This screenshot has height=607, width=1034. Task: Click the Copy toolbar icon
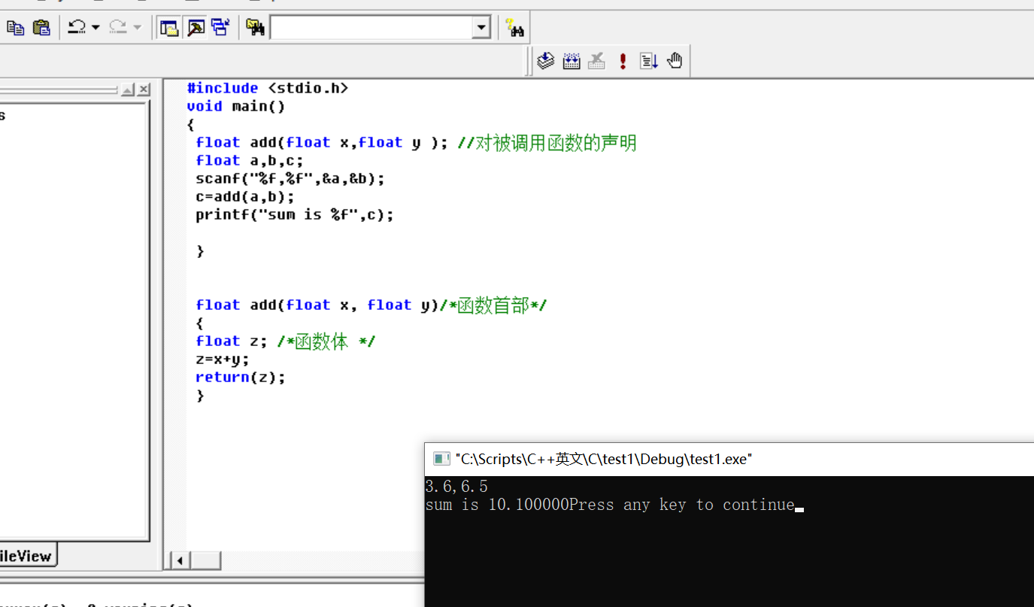(x=16, y=28)
